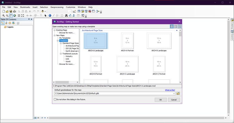Switch the dialog to details list view
Image resolution: width=234 pixels, height=123 pixels.
172,26
